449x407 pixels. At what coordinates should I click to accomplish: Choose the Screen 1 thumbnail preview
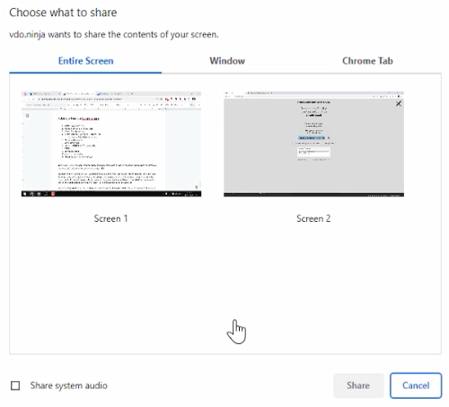pyautogui.click(x=111, y=144)
